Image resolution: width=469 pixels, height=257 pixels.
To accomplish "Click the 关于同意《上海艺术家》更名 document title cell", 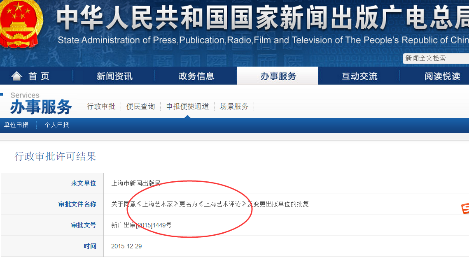I will [x=210, y=204].
